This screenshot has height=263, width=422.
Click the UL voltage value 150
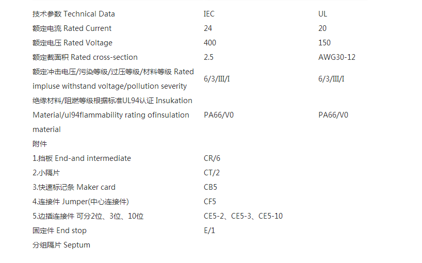pos(324,43)
